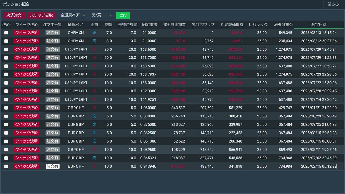
Task: Check the USDJPY LIGHT 163.5000 row checkbox
Action: (x=6, y=66)
